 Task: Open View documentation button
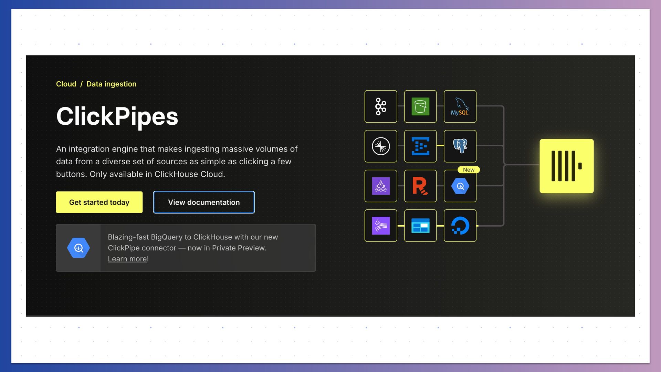click(x=204, y=202)
